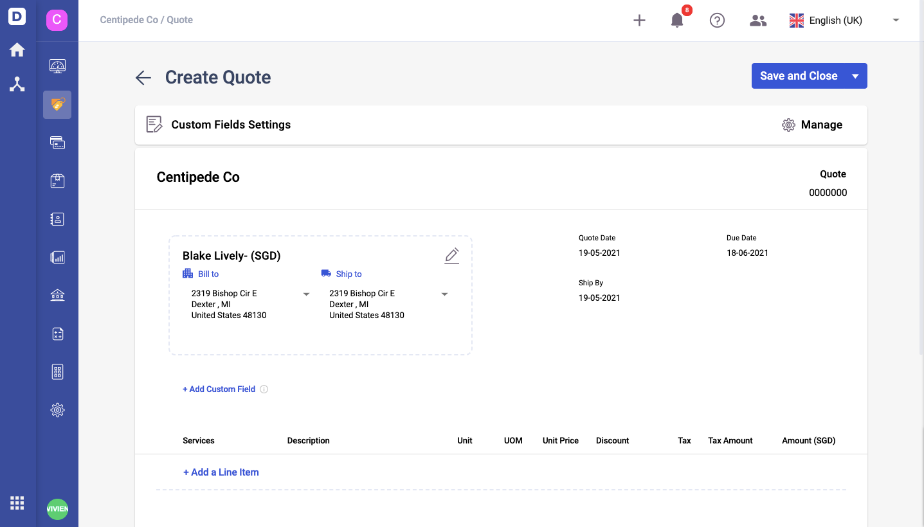Image resolution: width=924 pixels, height=527 pixels.
Task: Click the Save and Close button
Action: (x=799, y=76)
